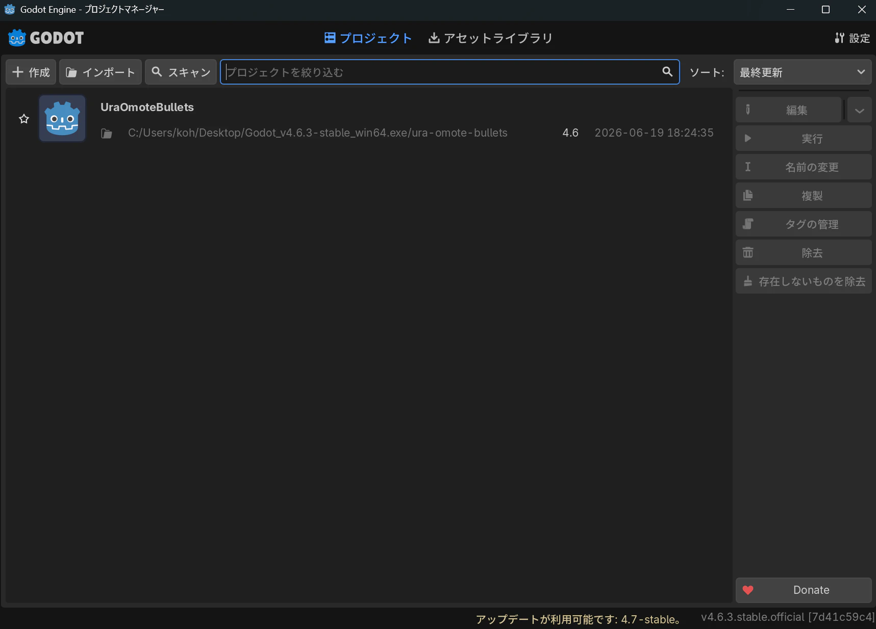Viewport: 876px width, 629px height.
Task: Click the スキャン scan button
Action: point(181,72)
